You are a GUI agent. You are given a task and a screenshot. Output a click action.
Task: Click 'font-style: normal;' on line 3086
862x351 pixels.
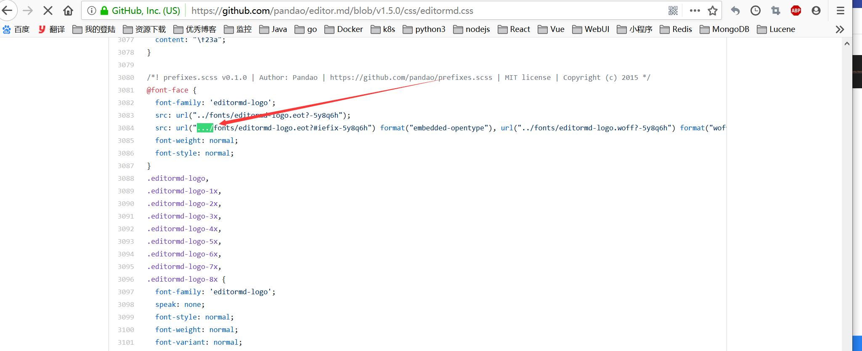[x=194, y=153]
